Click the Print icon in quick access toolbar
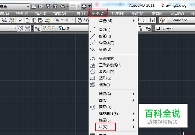 pos(84,6)
